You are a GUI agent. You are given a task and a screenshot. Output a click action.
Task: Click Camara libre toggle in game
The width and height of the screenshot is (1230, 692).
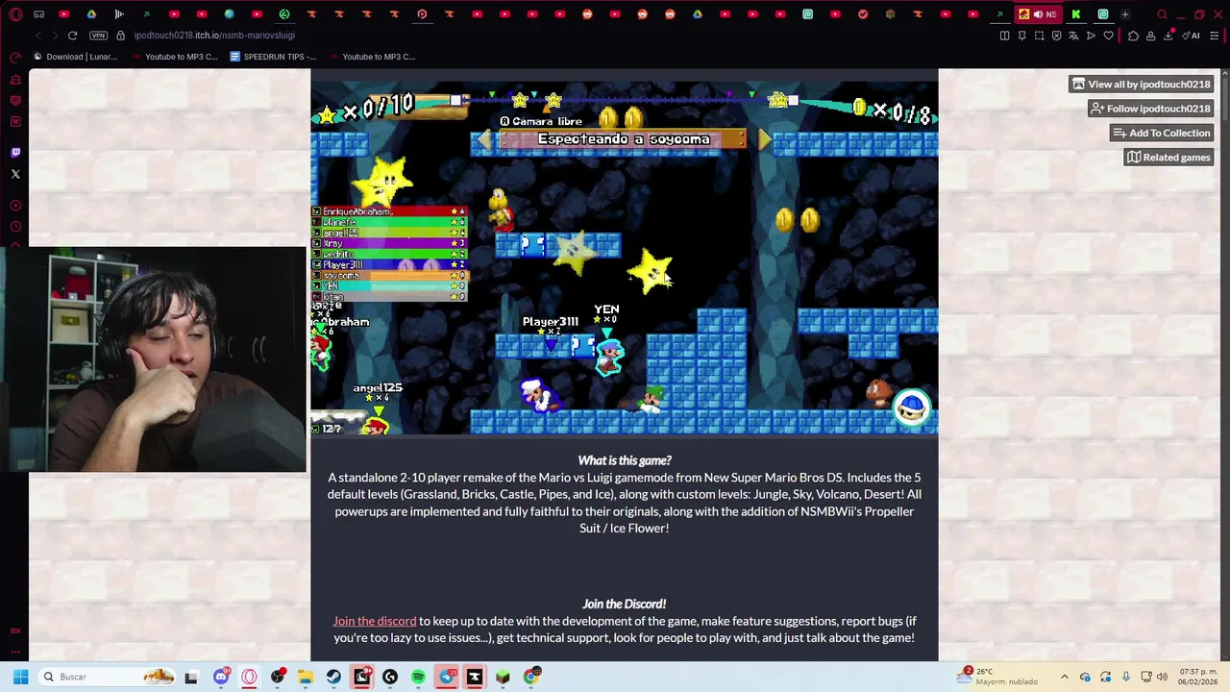pyautogui.click(x=541, y=121)
